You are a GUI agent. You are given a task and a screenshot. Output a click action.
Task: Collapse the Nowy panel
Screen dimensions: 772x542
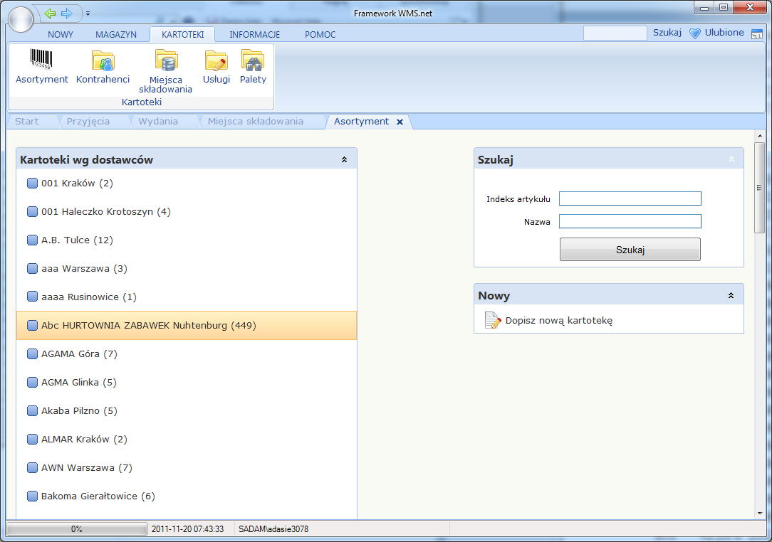click(x=731, y=296)
